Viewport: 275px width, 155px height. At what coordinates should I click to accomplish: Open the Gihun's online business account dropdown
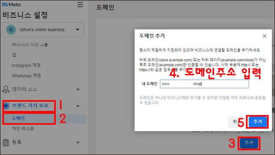(43, 29)
